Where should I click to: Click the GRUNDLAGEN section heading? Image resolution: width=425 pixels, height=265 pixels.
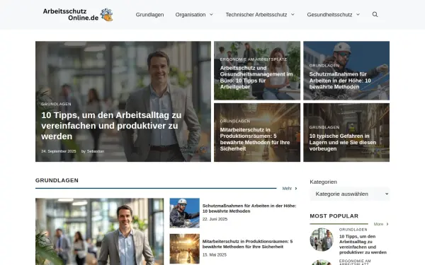pos(57,180)
